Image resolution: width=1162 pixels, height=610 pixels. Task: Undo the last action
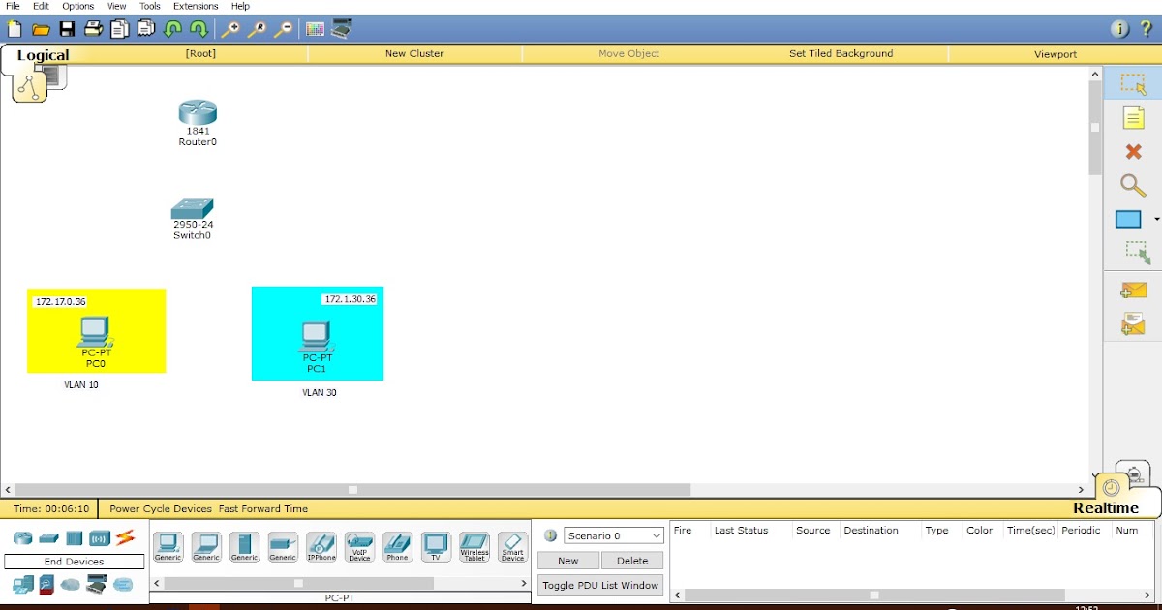pyautogui.click(x=172, y=29)
